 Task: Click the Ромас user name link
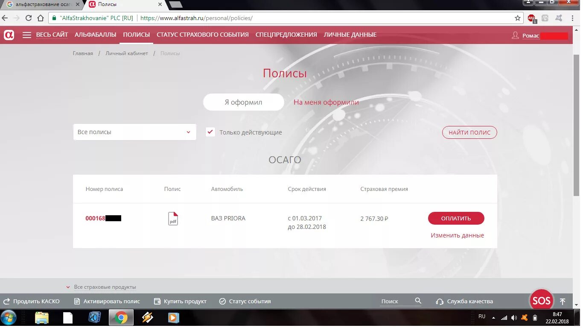pyautogui.click(x=531, y=36)
